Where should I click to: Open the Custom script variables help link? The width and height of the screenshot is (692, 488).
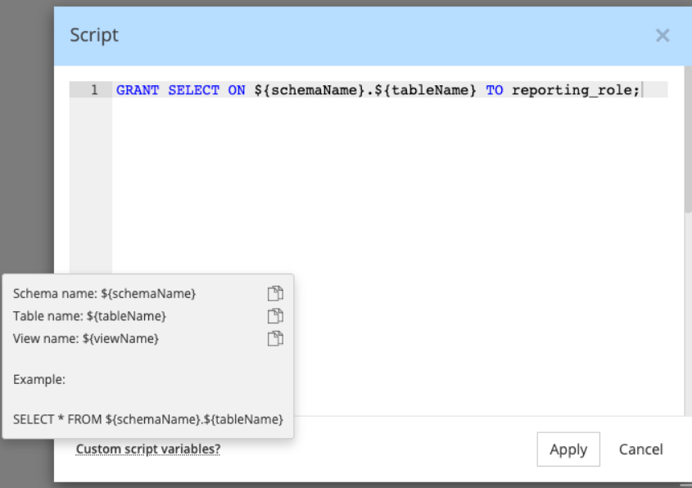point(147,449)
